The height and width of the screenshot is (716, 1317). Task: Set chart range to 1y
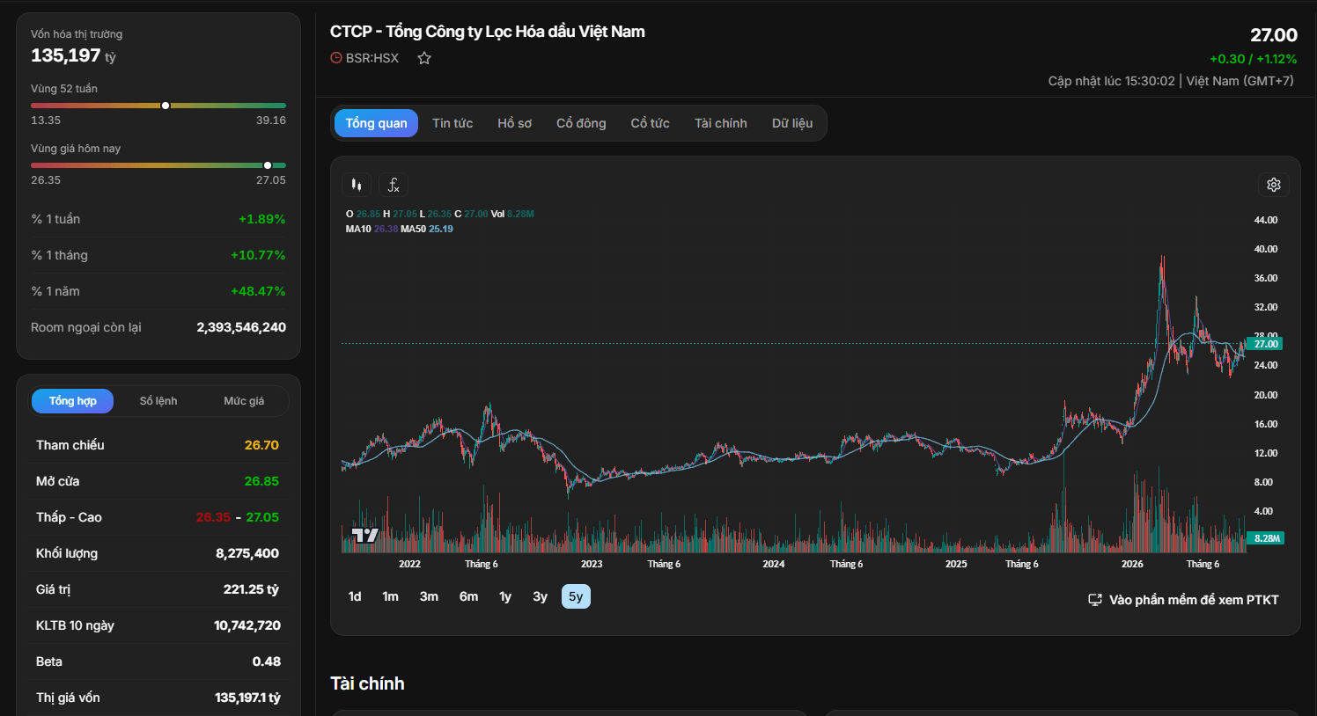(x=505, y=596)
